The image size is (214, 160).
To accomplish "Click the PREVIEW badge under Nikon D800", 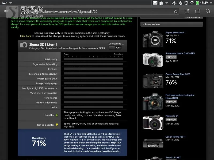I will 171,102.
